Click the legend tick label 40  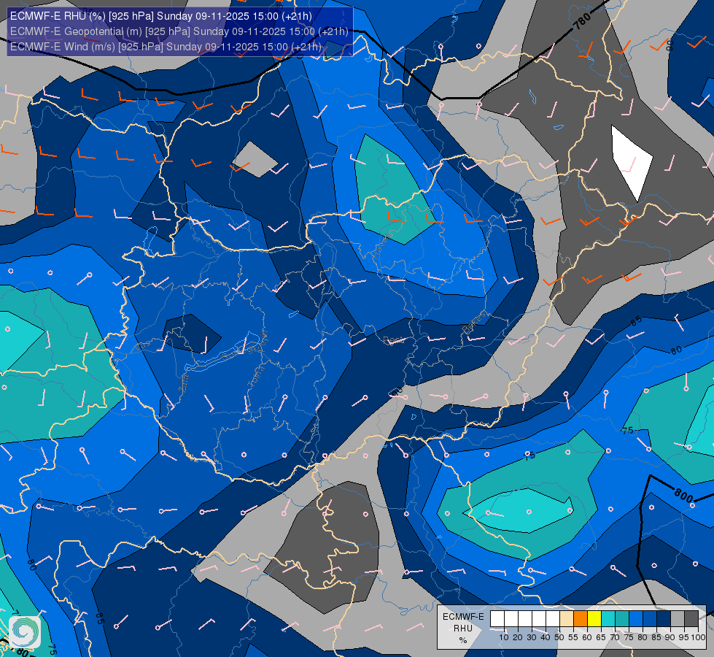(546, 637)
